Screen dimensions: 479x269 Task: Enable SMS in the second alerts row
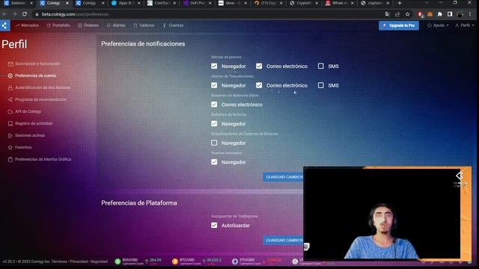coord(321,85)
